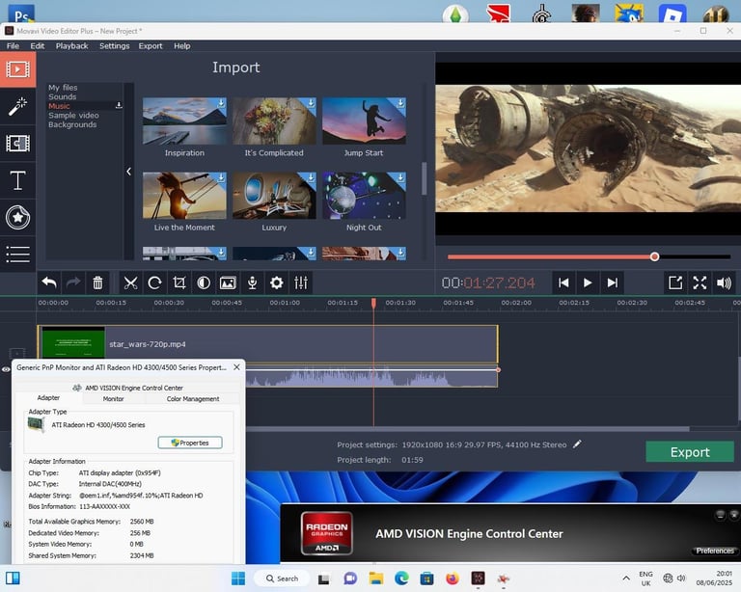Click the Record Audio microphone icon

253,283
